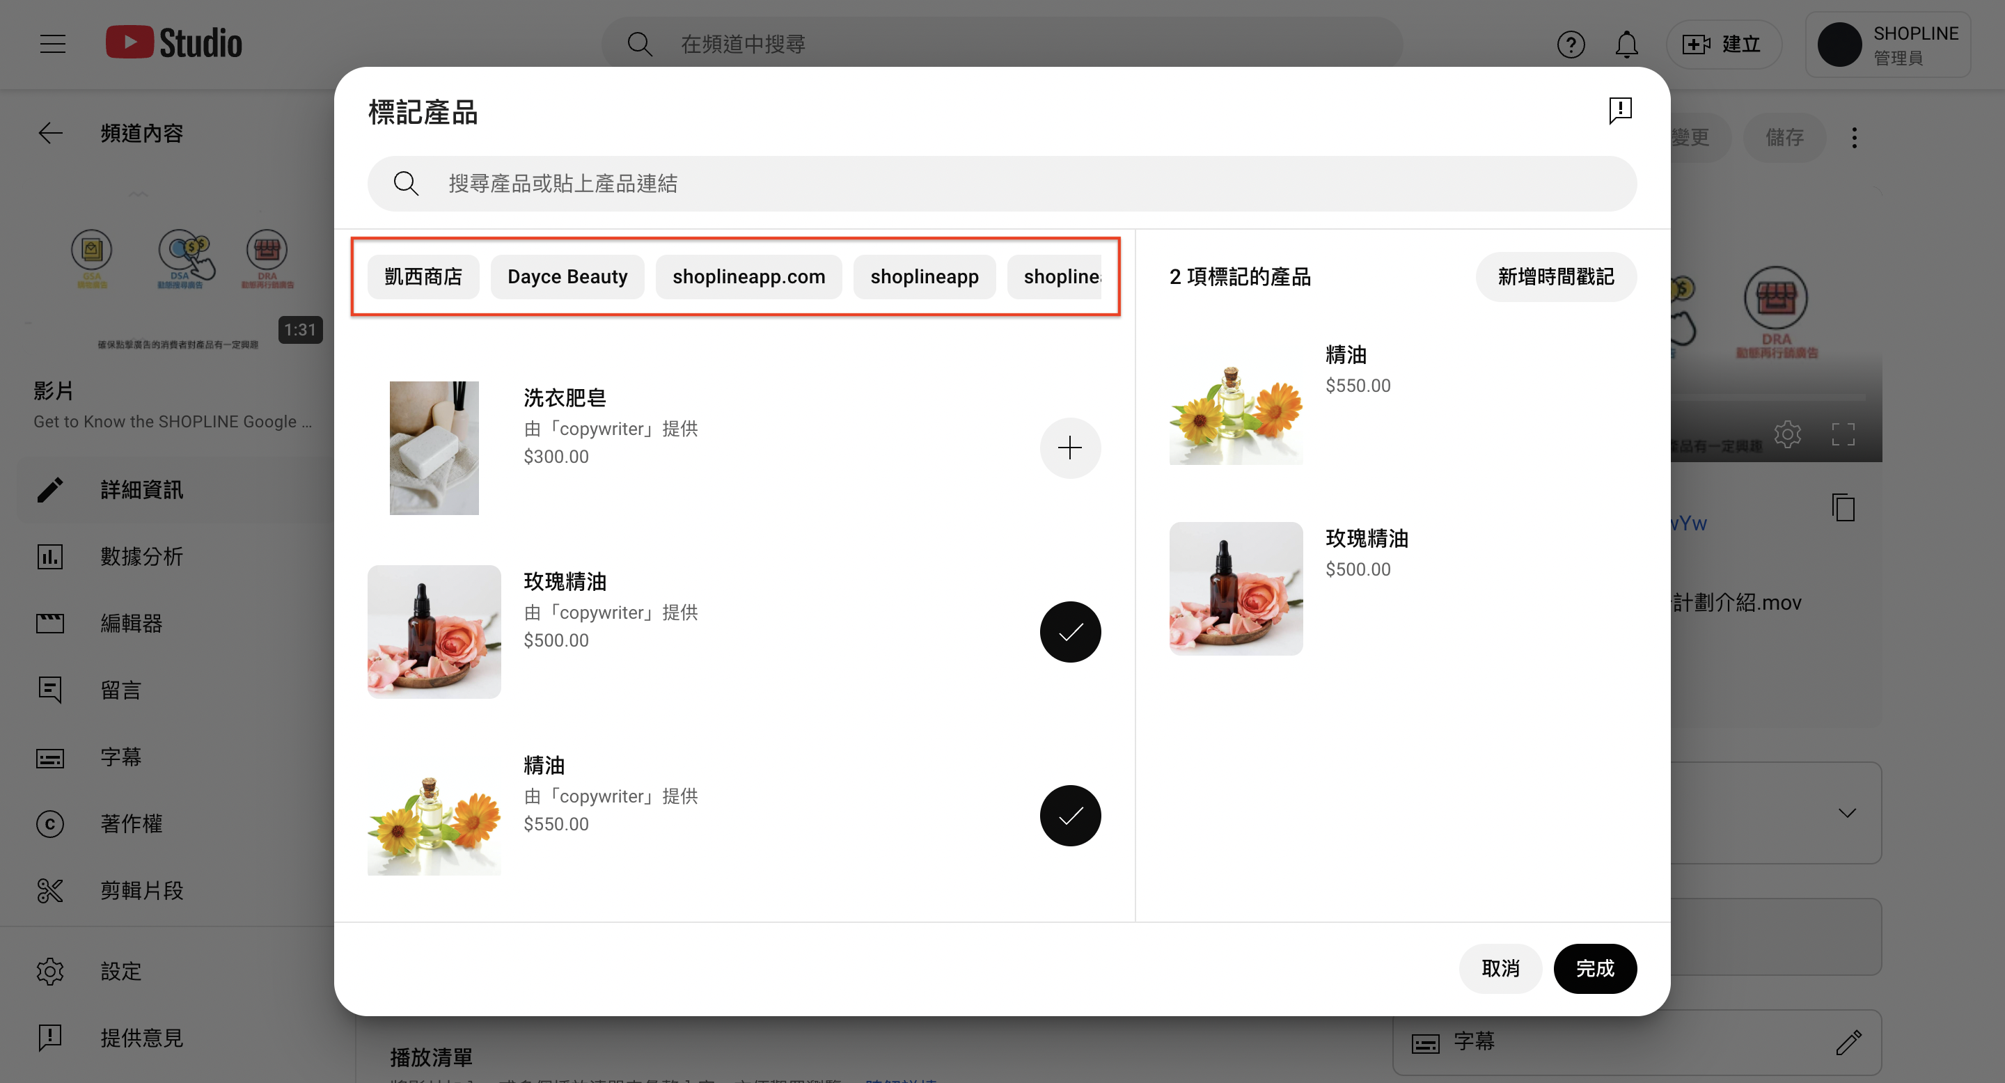Click the YouTube Studio logo
Viewport: 2005px width, 1083px height.
pyautogui.click(x=173, y=42)
